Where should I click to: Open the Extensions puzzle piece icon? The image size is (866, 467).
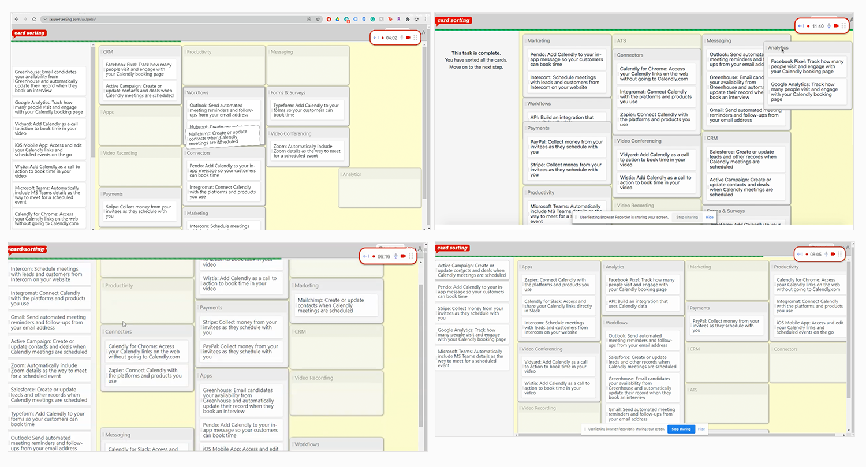pyautogui.click(x=408, y=19)
